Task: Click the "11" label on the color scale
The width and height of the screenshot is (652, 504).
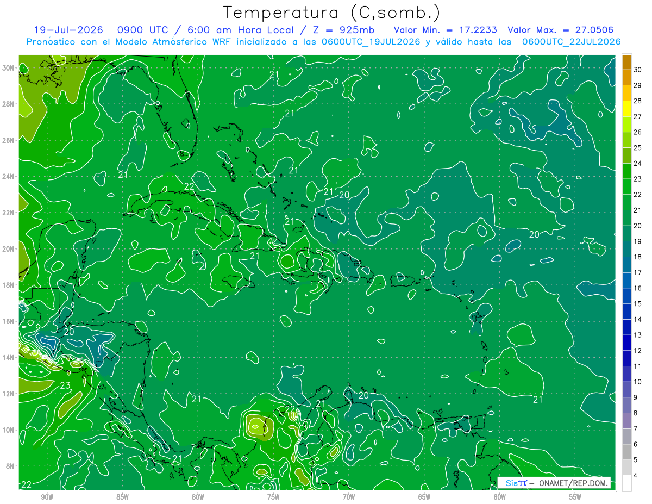Action: coord(637,366)
